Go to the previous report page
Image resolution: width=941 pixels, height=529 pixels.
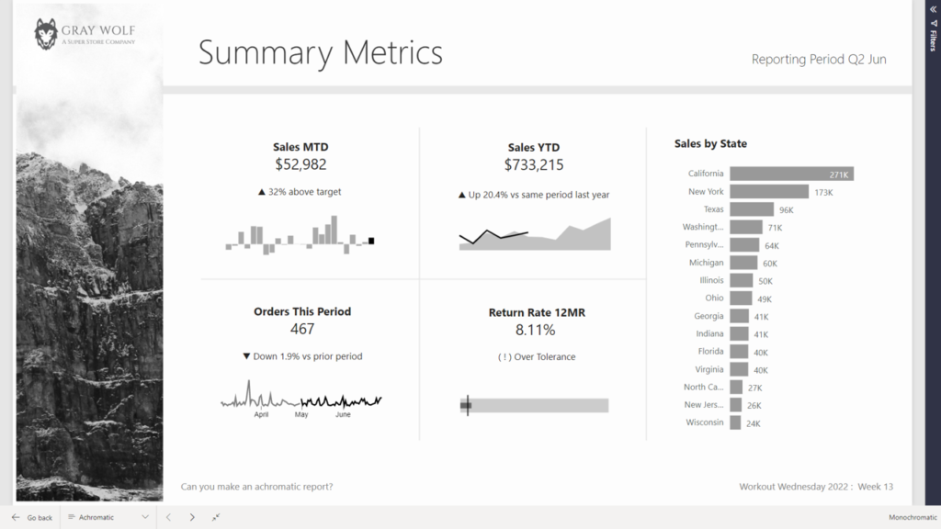click(x=169, y=517)
